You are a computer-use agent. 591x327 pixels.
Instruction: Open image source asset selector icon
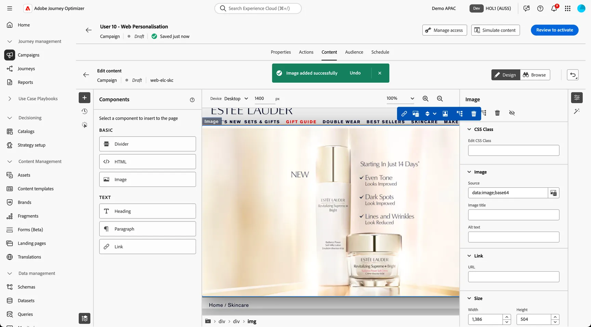tap(553, 193)
